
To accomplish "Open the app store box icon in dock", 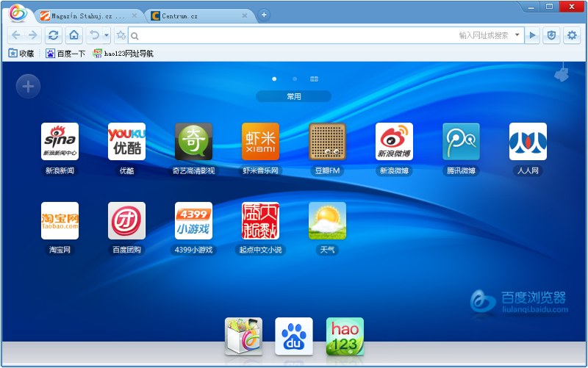I will click(244, 336).
